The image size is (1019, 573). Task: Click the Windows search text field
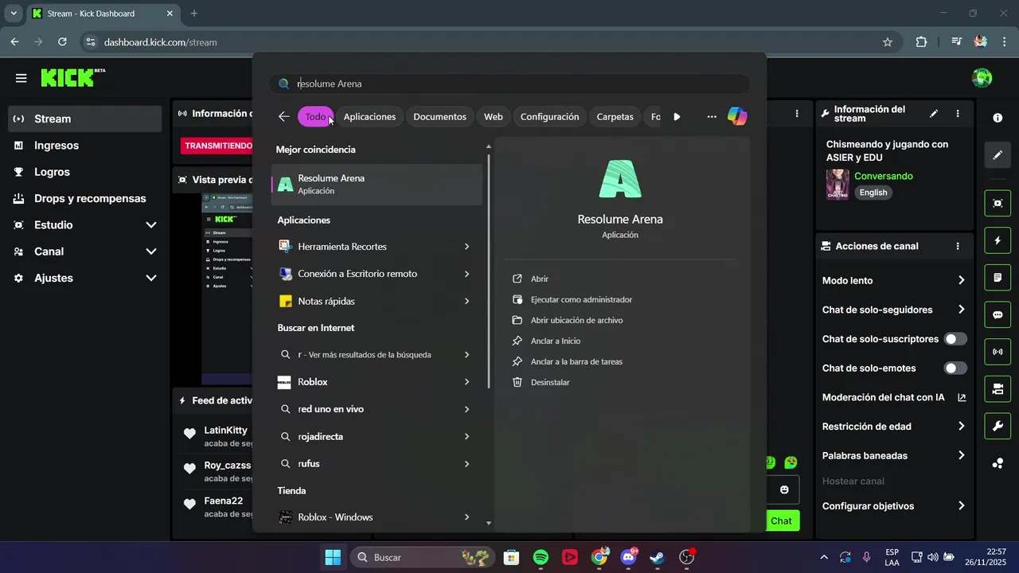click(x=509, y=84)
